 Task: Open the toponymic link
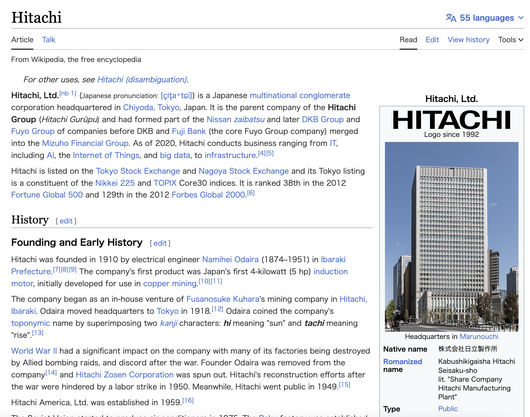coord(30,323)
